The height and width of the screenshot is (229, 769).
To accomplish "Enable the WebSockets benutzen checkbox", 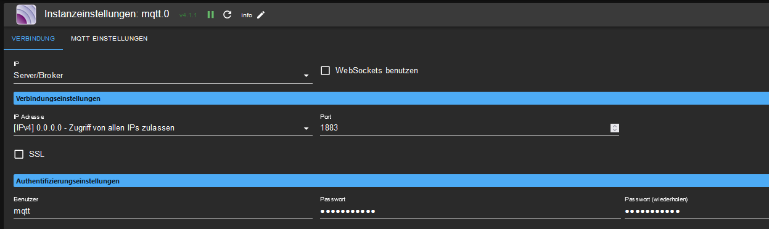I will click(326, 71).
